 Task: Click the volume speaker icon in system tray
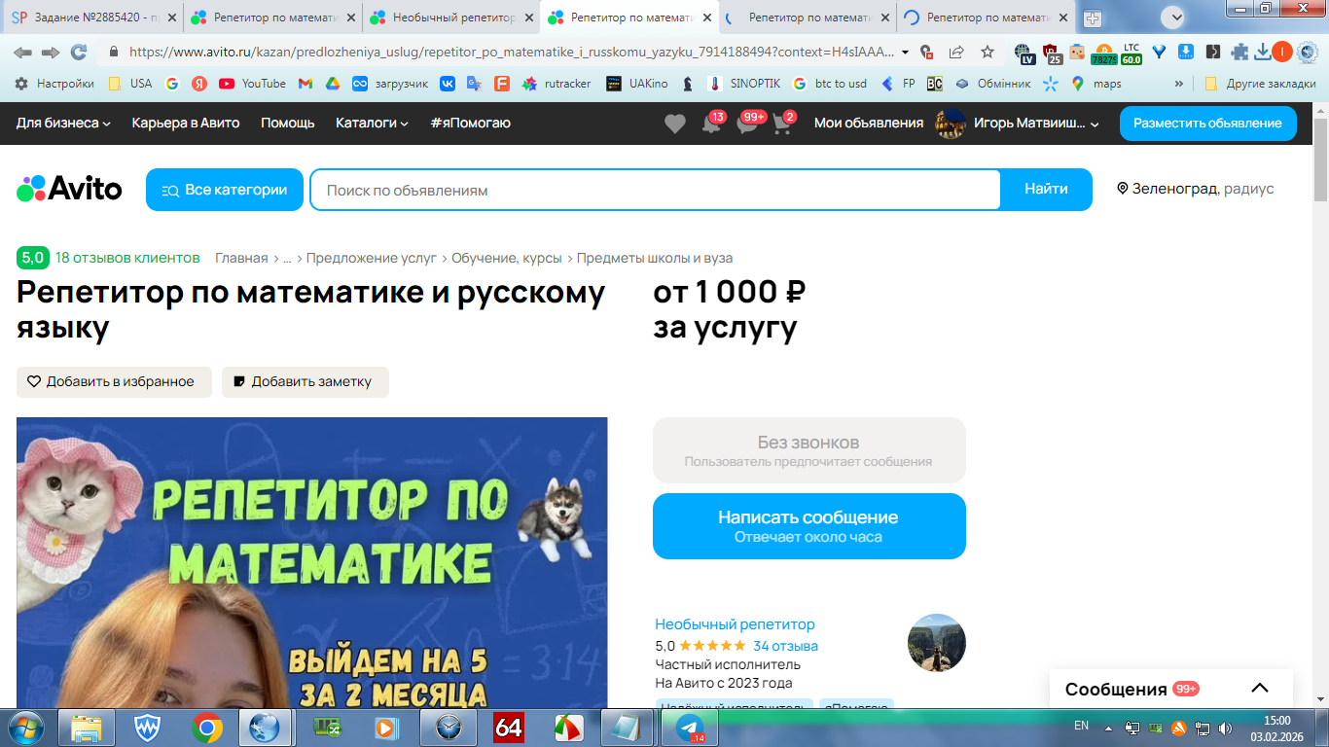[1226, 727]
